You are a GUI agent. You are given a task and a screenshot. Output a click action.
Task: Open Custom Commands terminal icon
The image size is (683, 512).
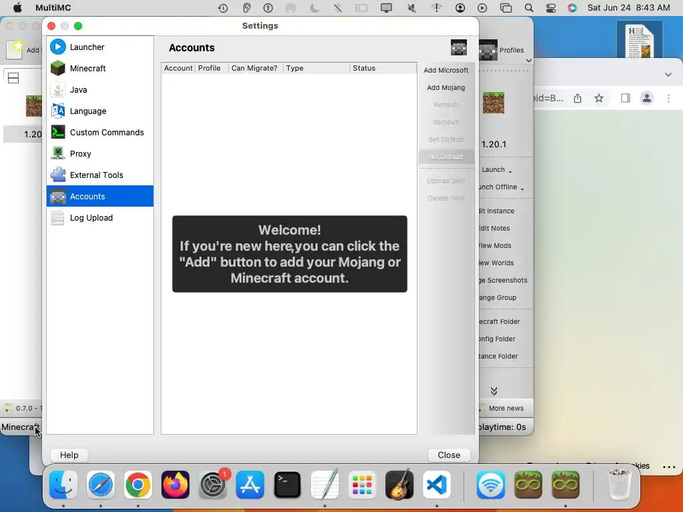point(58,133)
